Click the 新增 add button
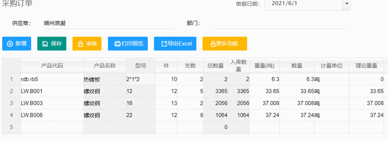The image size is (388, 141). [x=17, y=44]
